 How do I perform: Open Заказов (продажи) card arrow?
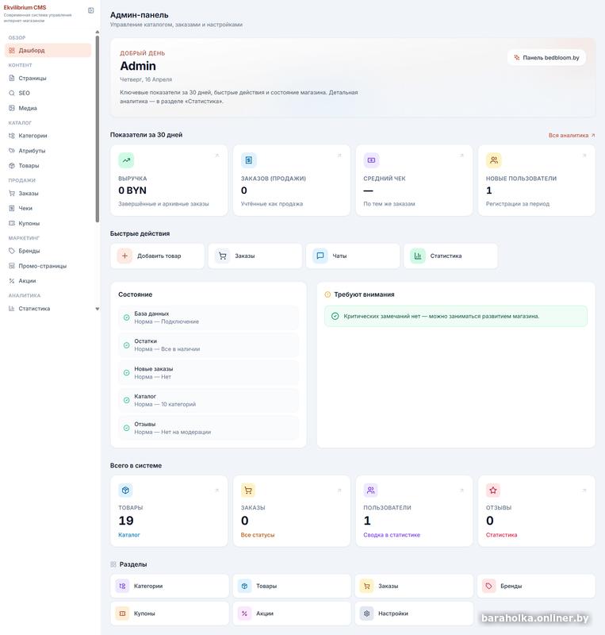pyautogui.click(x=339, y=156)
